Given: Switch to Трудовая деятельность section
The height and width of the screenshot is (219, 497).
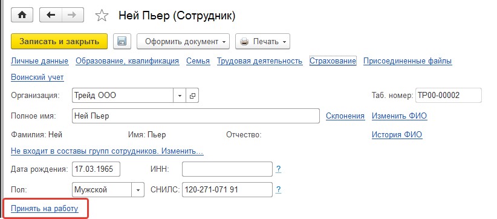Looking at the screenshot, I should pos(259,61).
